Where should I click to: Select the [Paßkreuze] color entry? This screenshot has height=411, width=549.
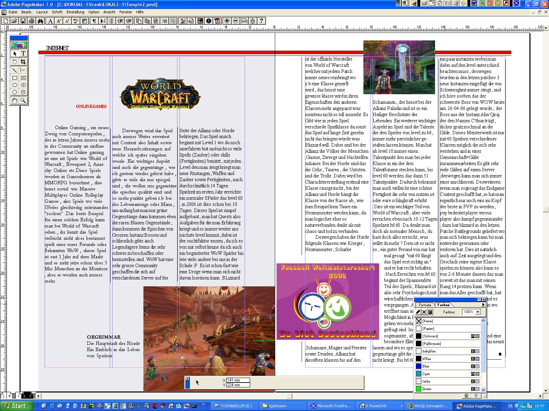(x=447, y=344)
